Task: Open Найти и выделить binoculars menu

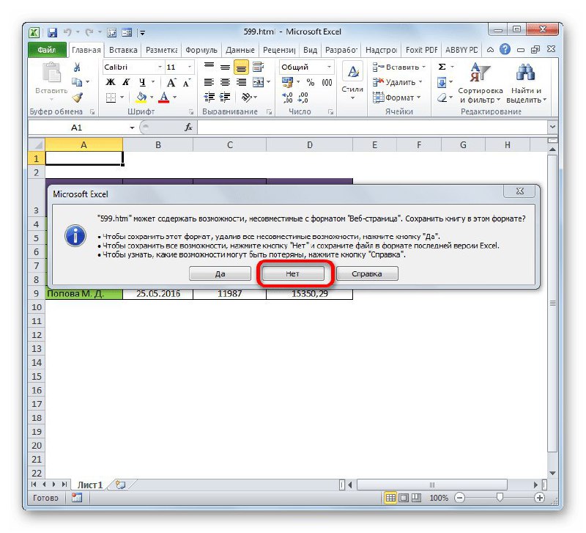Action: point(526,83)
